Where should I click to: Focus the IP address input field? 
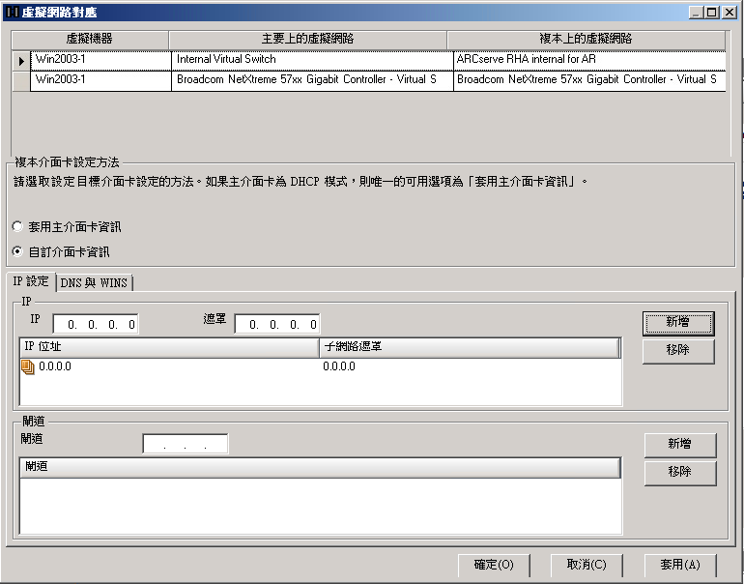coord(96,324)
